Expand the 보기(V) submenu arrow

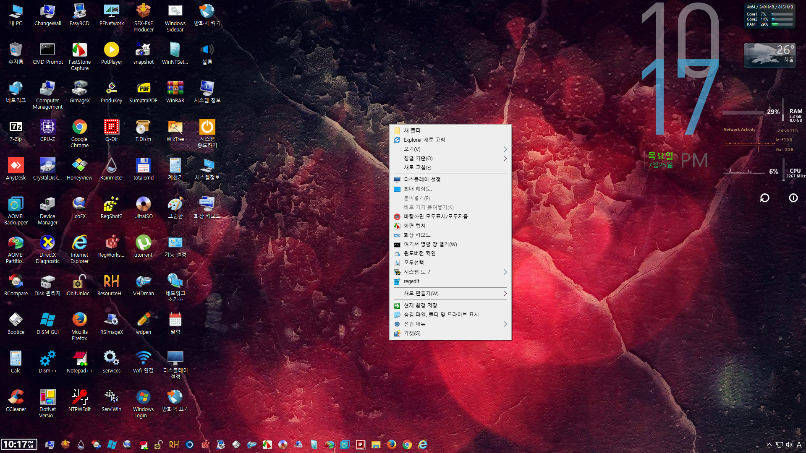tap(505, 149)
